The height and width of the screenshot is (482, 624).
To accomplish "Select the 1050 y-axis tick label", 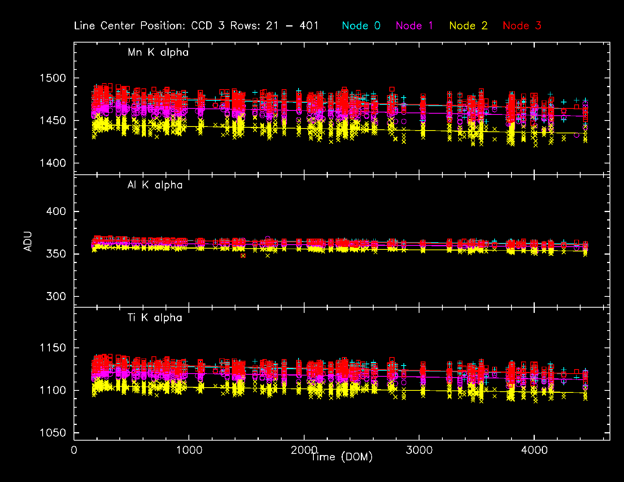I will click(x=53, y=433).
